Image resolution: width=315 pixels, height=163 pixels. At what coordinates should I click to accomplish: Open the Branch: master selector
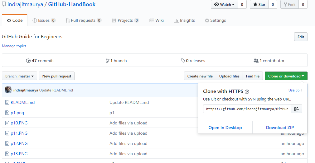coord(19,76)
